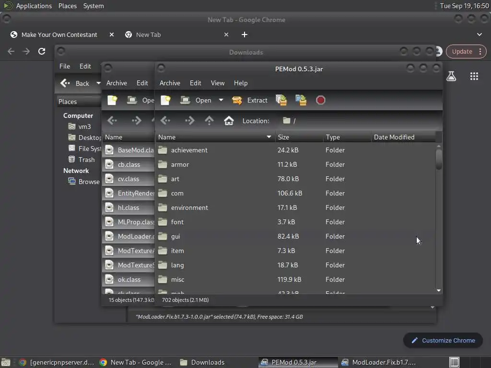This screenshot has width=491, height=368.
Task: Click Customize Chrome button
Action: click(x=443, y=341)
